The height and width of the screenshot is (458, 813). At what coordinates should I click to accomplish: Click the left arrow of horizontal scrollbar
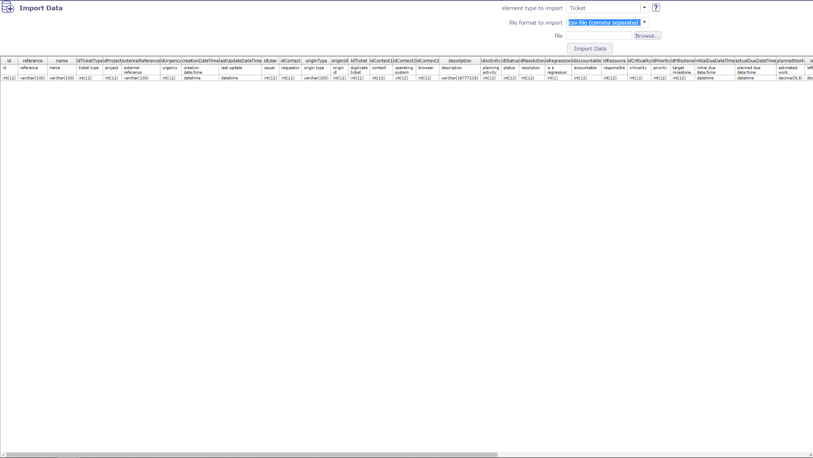click(3, 455)
